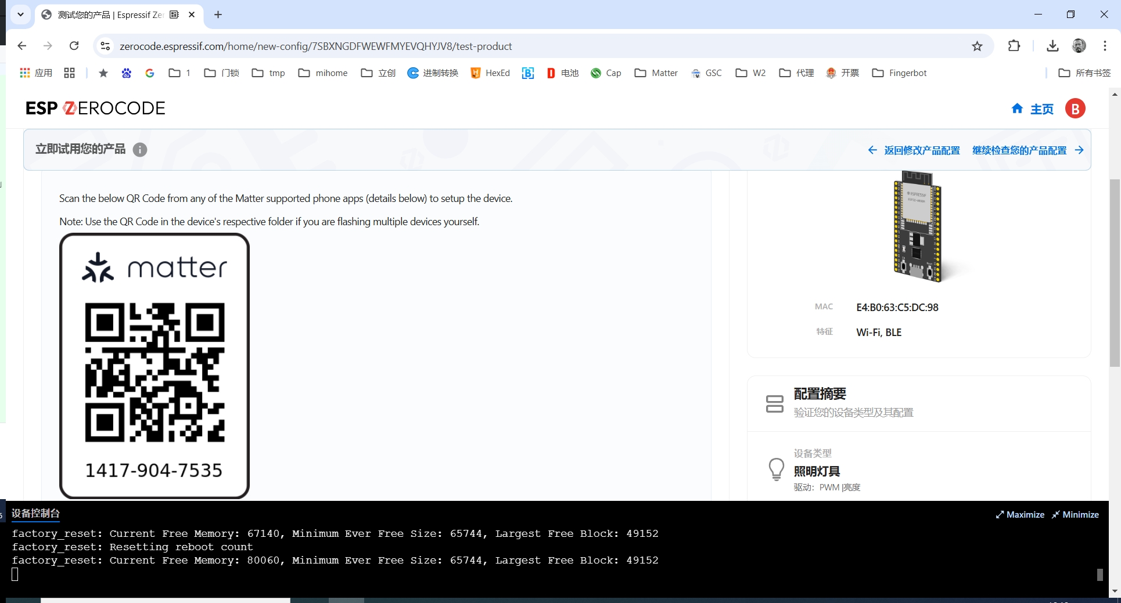Open the 进制转换 bookmark

coord(433,73)
